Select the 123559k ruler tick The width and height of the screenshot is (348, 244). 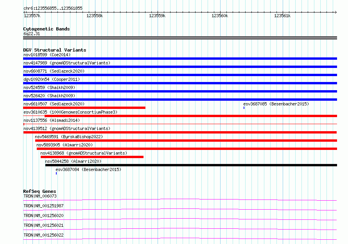157,16
